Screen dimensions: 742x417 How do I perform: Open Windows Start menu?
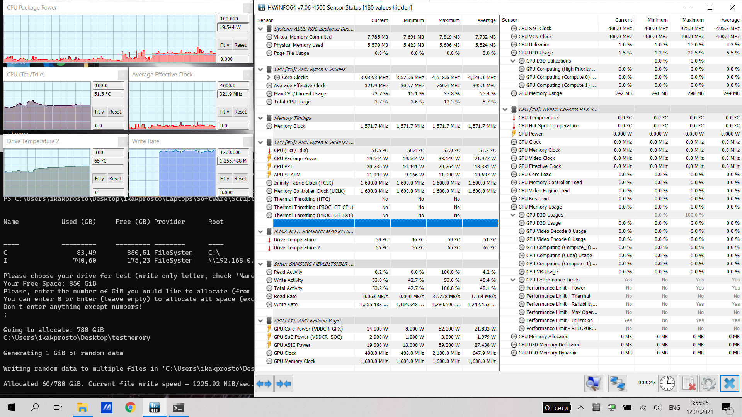tap(12, 407)
